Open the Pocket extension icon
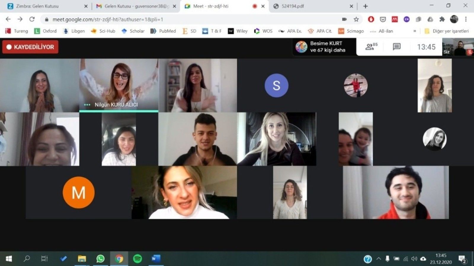Screen dimensions: 474x266 (383, 19)
